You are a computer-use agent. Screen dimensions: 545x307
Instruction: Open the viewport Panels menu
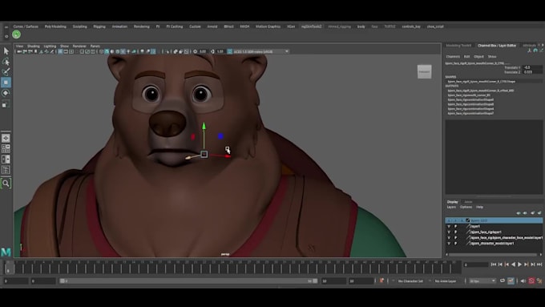95,46
